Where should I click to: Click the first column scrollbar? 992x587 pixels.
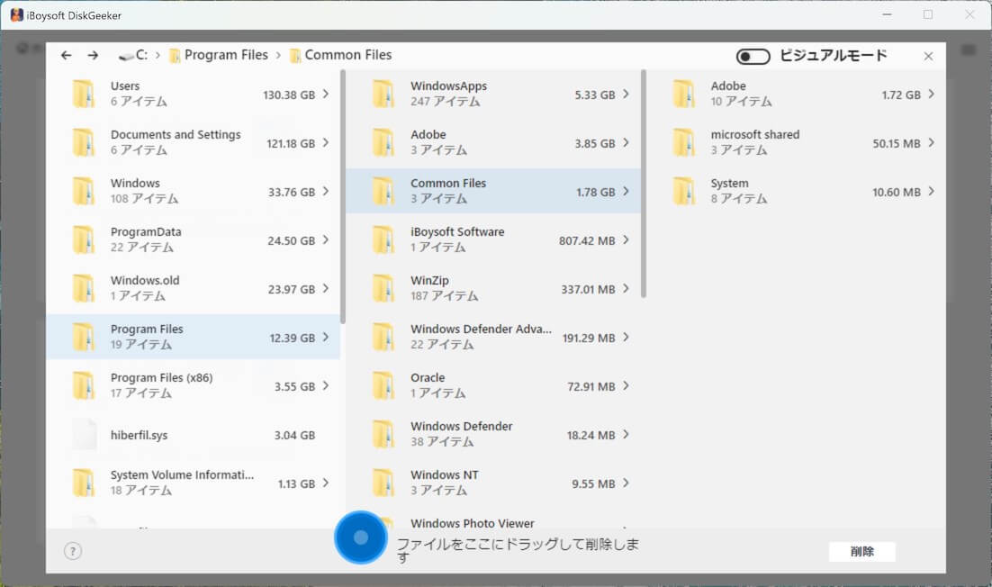[343, 196]
